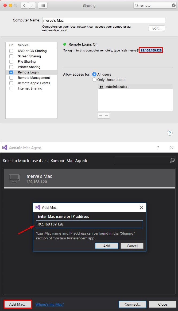Open the Where's my Mac? link
The height and width of the screenshot is (311, 178).
pos(50,305)
